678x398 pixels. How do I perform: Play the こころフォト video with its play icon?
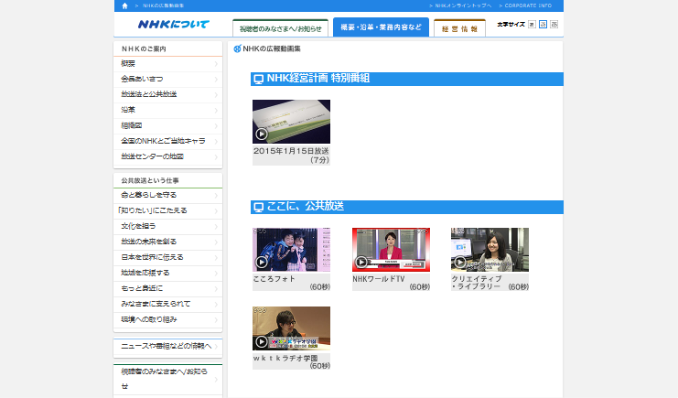tap(261, 263)
